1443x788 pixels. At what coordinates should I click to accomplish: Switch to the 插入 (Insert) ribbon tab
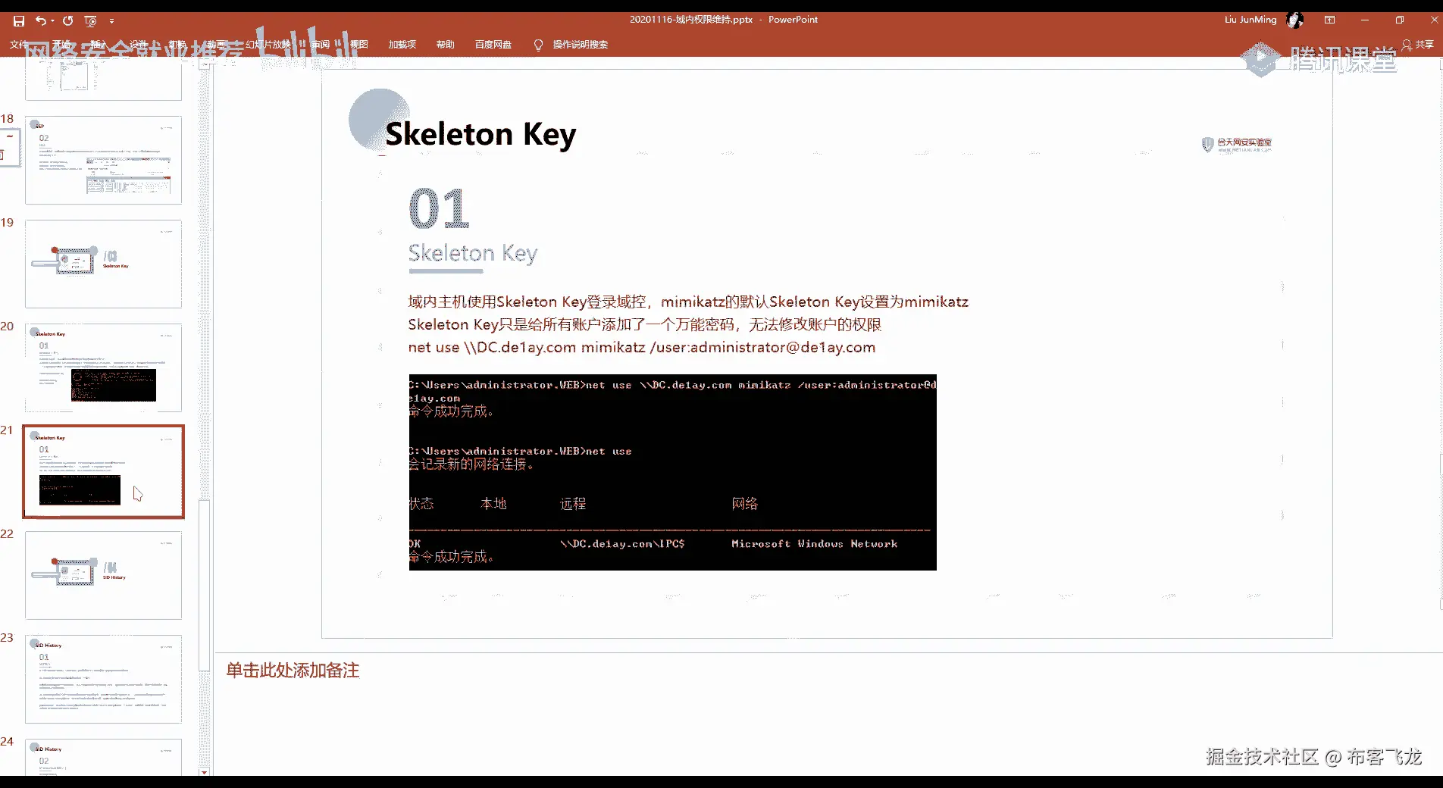99,45
